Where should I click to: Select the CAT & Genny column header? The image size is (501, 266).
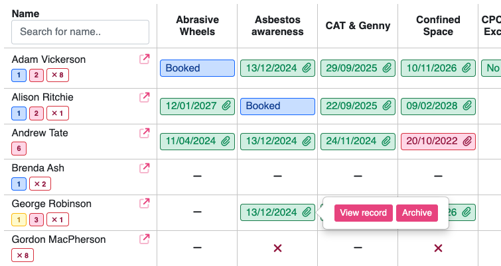click(x=358, y=26)
